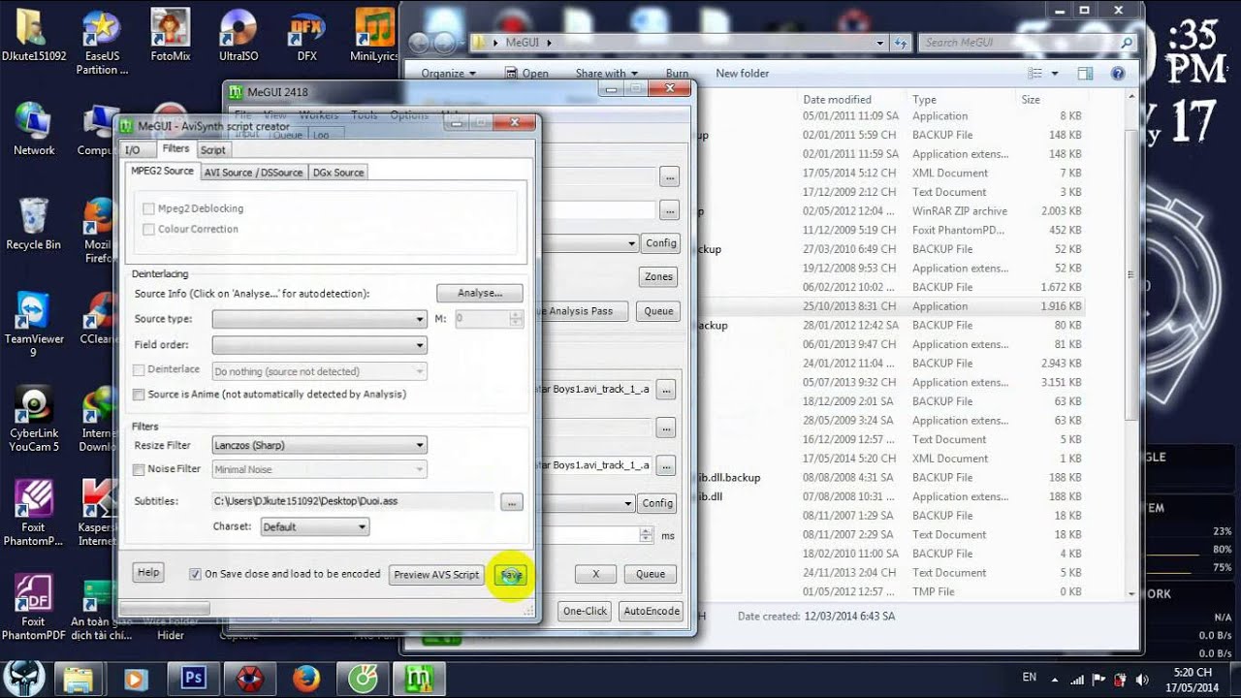Select the Filters tab
1241x698 pixels.
(175, 148)
